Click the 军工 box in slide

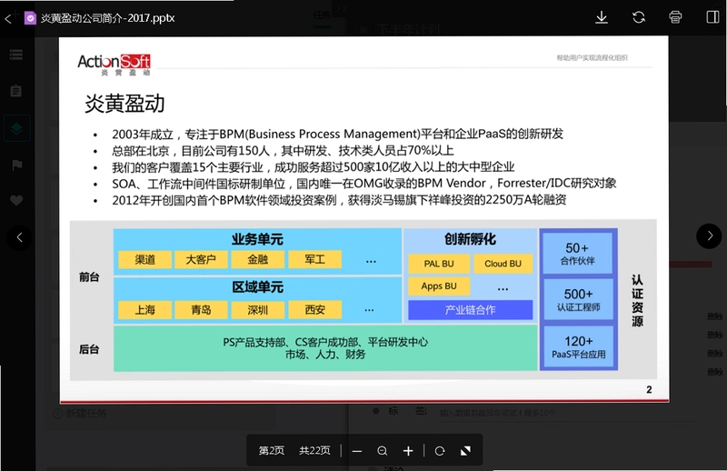tap(314, 259)
